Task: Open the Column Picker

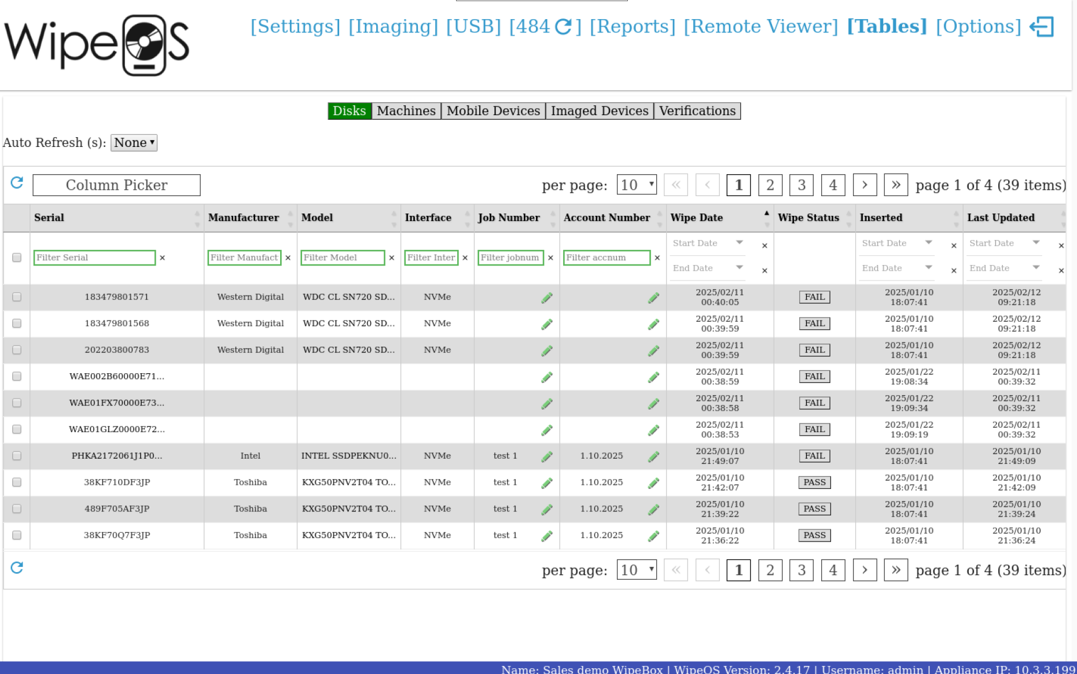Action: (117, 185)
